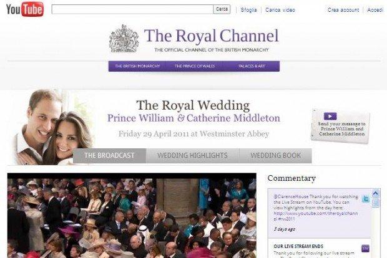Image resolution: width=387 pixels, height=258 pixels.
Task: Click the YouTube logo
Action: pyautogui.click(x=25, y=9)
